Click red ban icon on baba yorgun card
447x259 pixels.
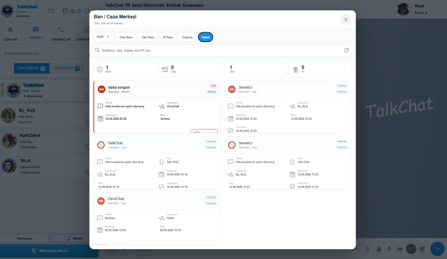(x=101, y=89)
